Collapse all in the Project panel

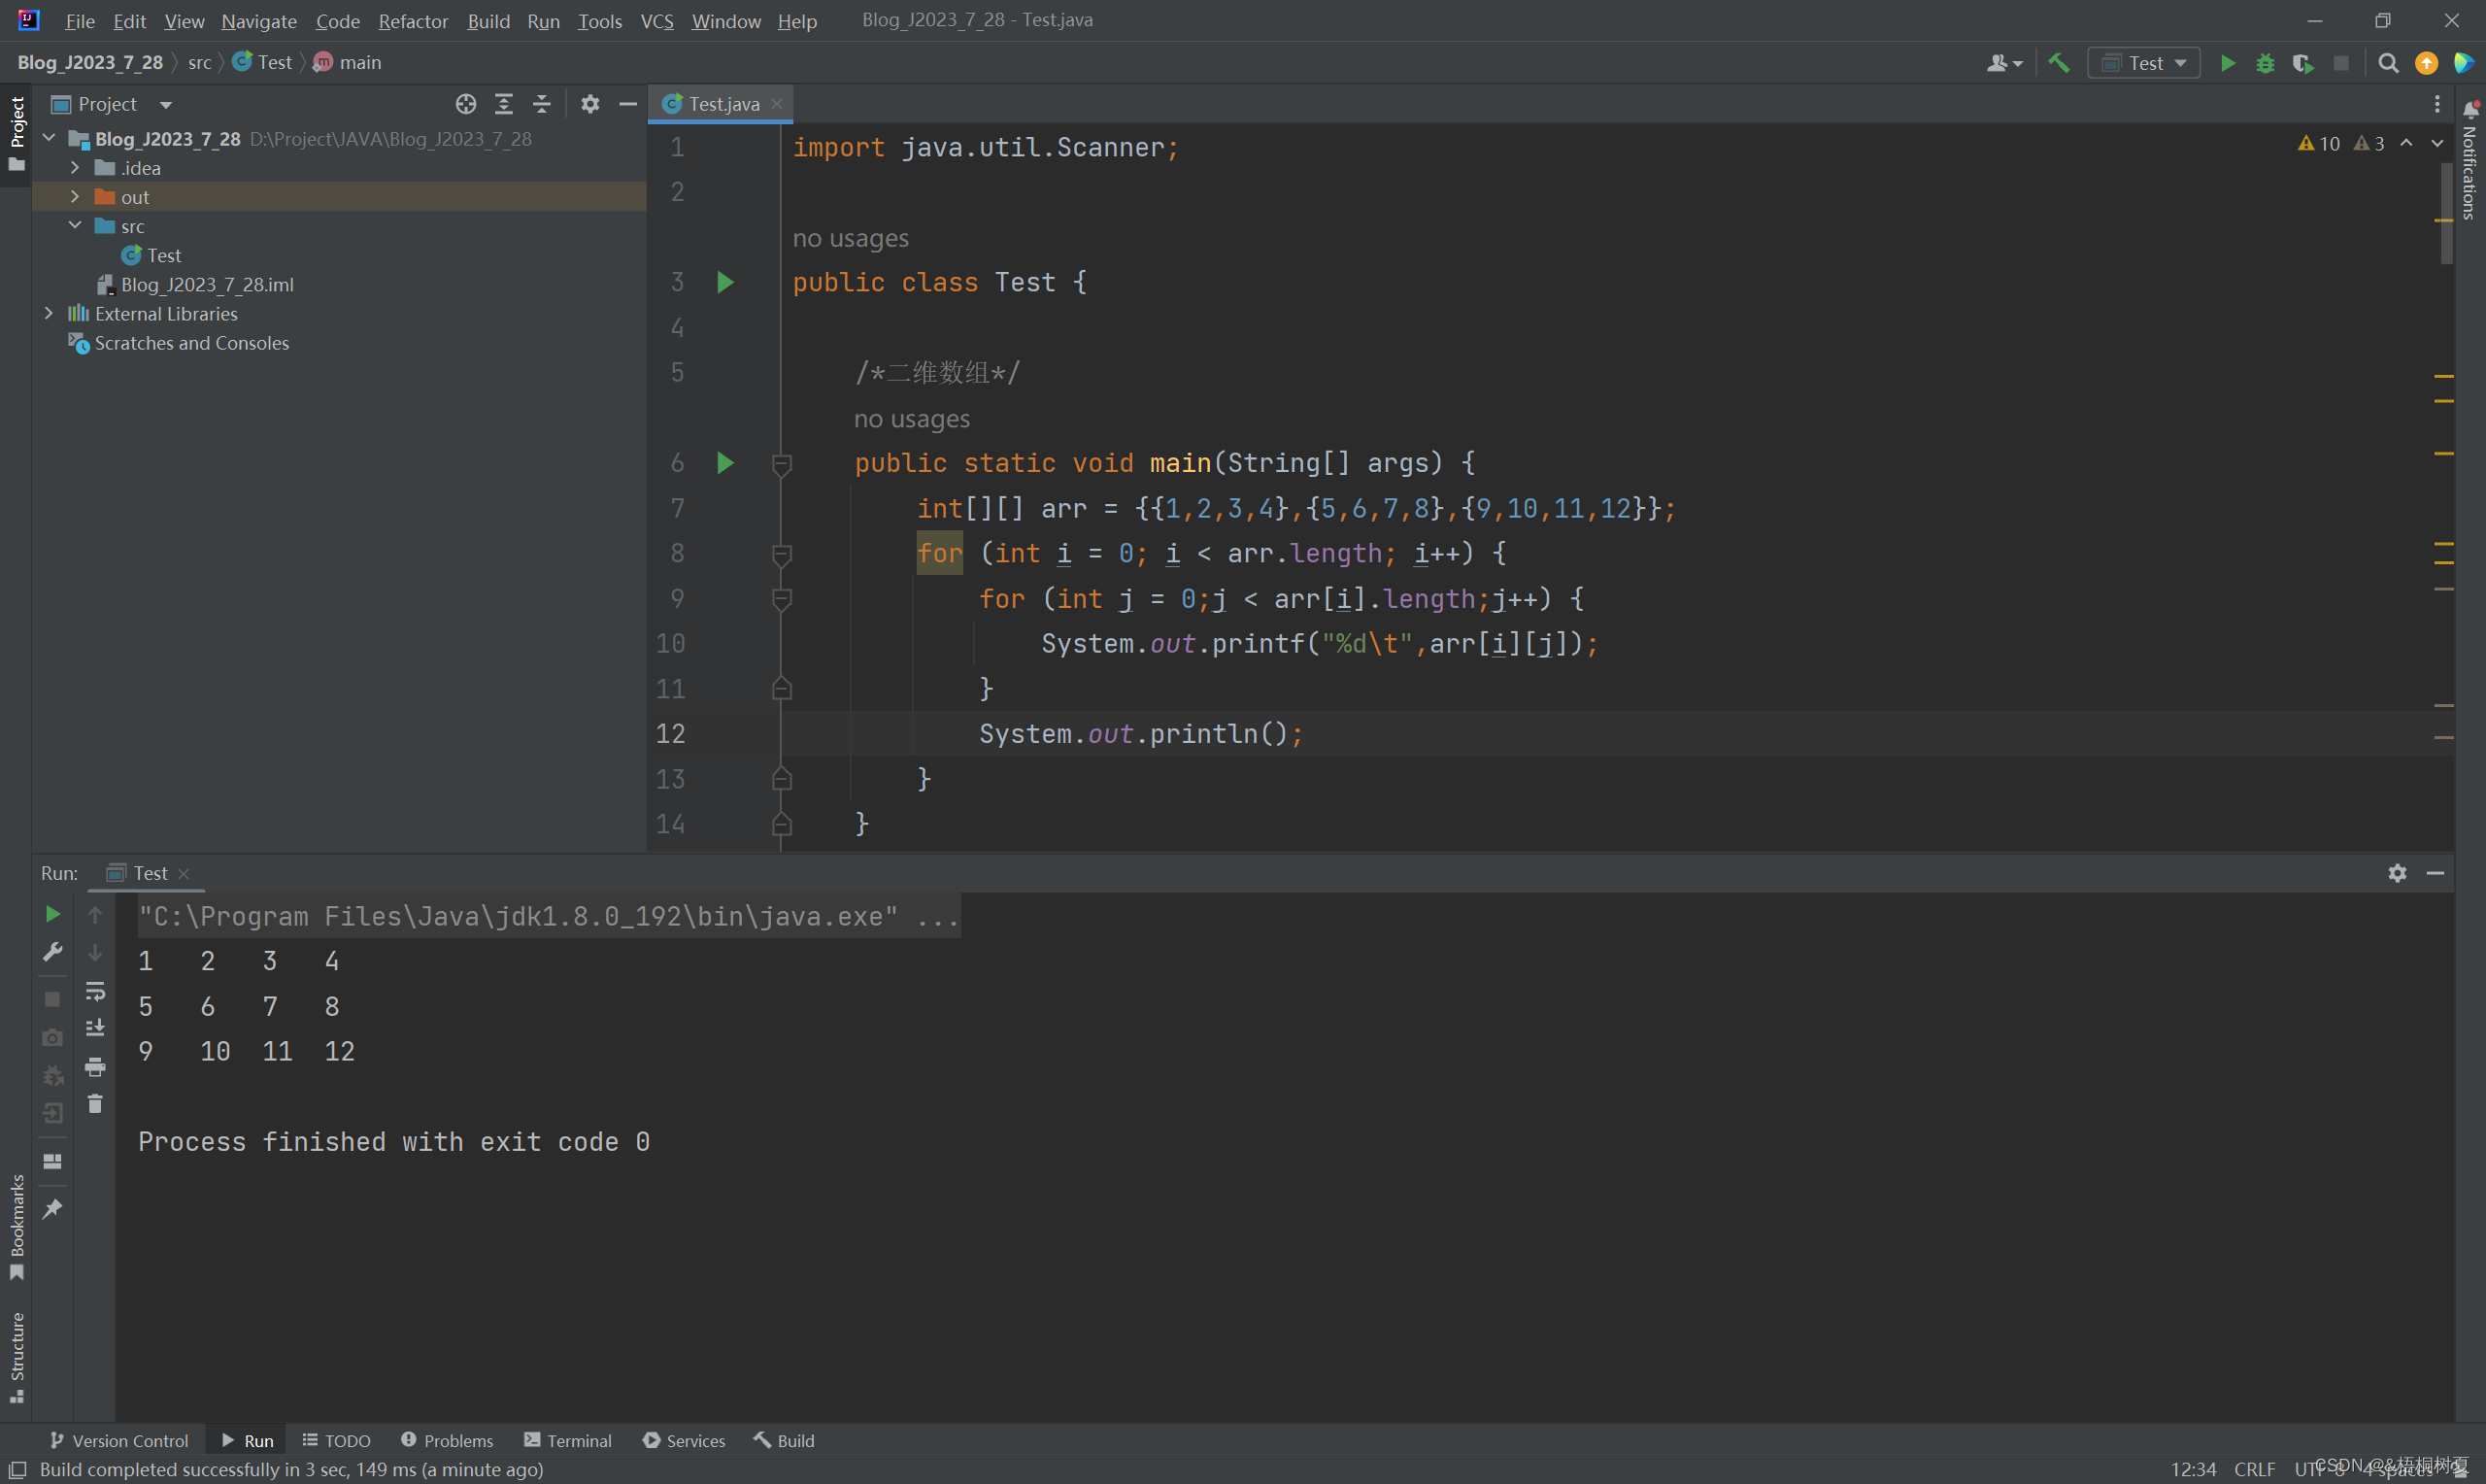click(542, 104)
